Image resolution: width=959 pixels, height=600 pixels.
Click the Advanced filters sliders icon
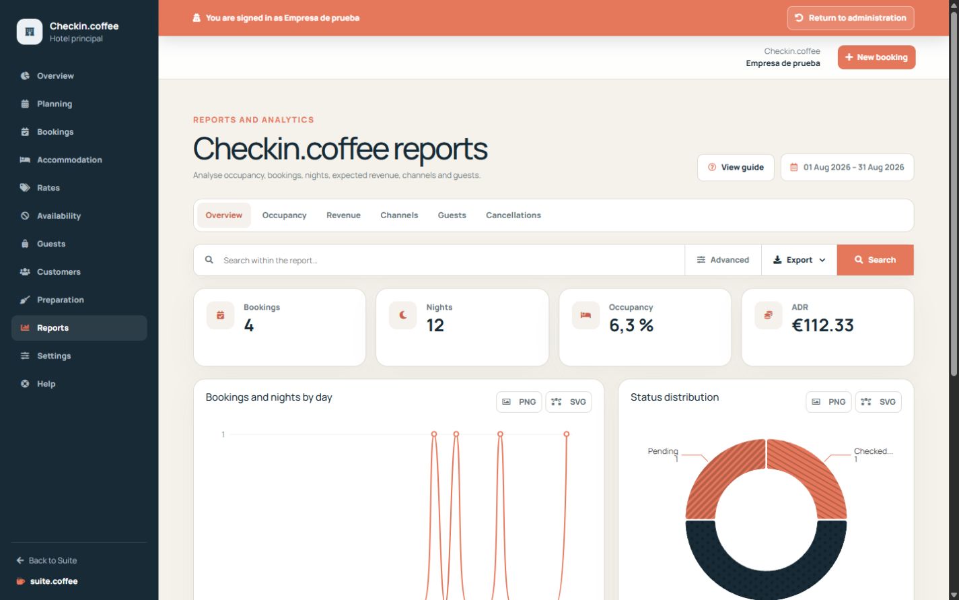pos(701,260)
